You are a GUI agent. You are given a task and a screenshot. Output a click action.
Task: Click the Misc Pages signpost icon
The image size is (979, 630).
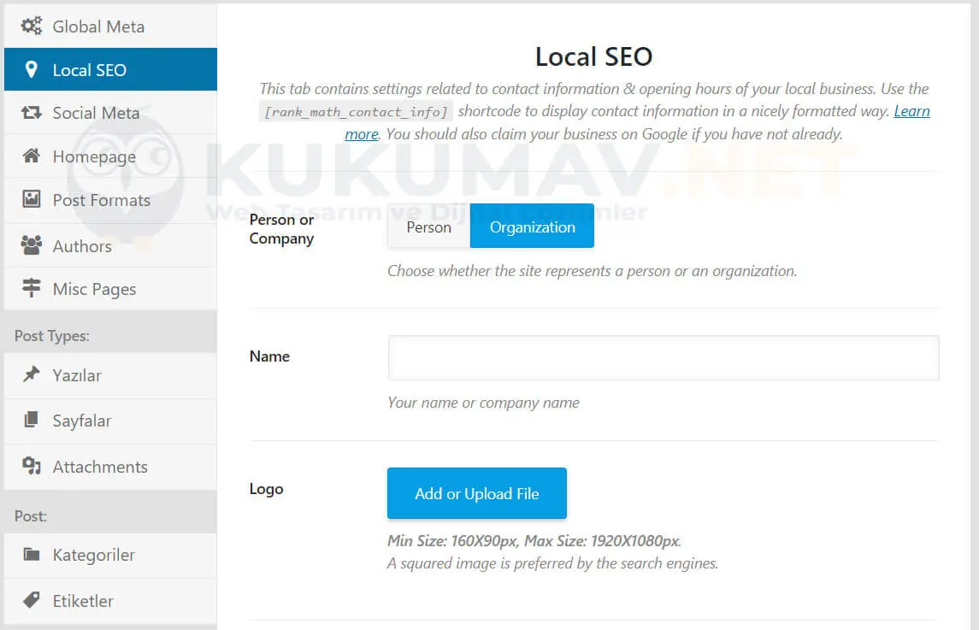point(32,288)
